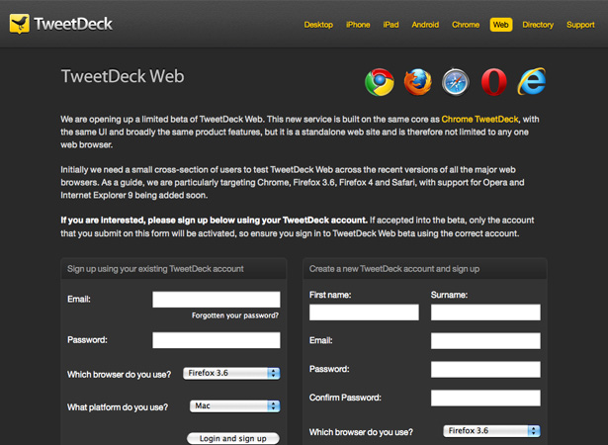Focus Password field in existing account form
Image resolution: width=608 pixels, height=445 pixels.
217,340
